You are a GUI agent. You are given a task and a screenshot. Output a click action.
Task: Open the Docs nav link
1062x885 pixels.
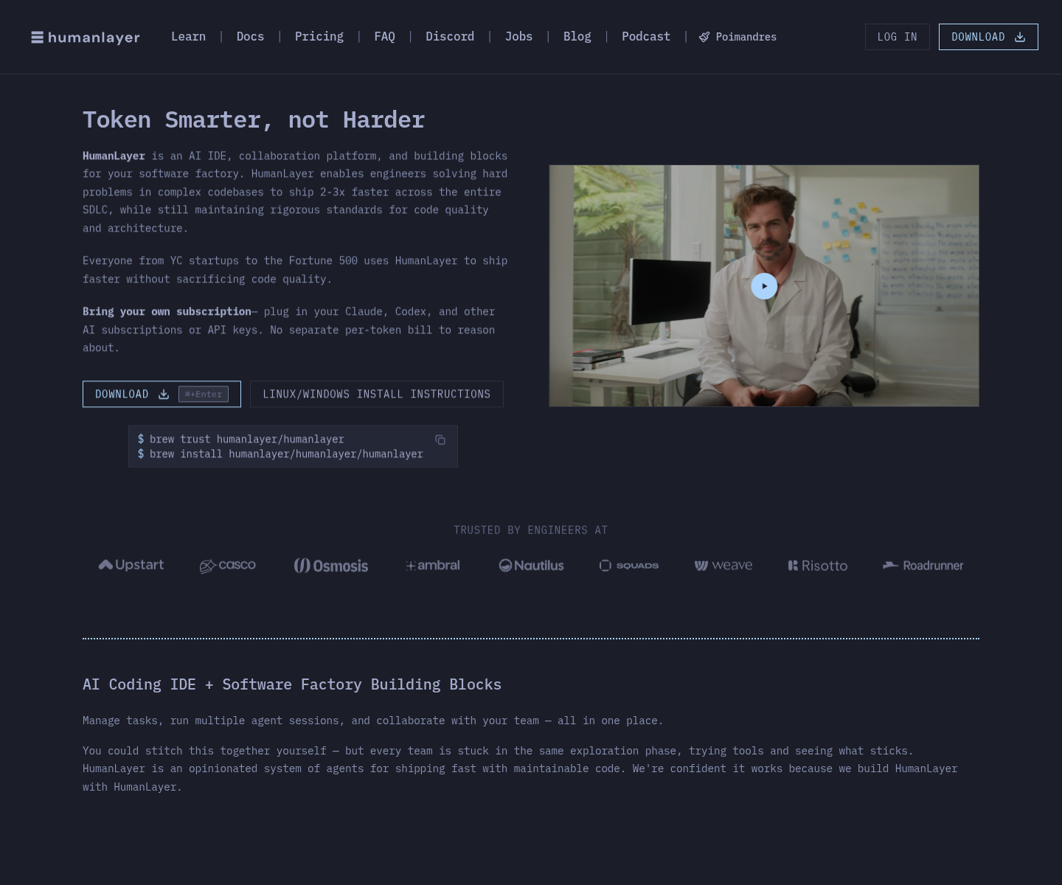pos(250,36)
